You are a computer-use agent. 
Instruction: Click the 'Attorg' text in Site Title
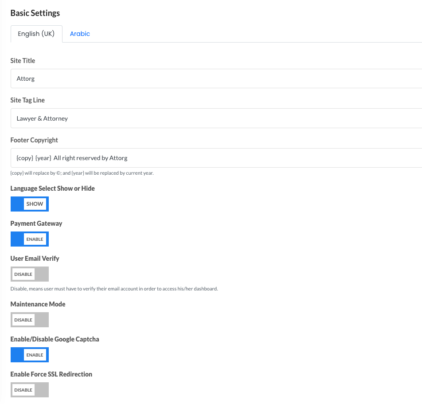coord(26,78)
